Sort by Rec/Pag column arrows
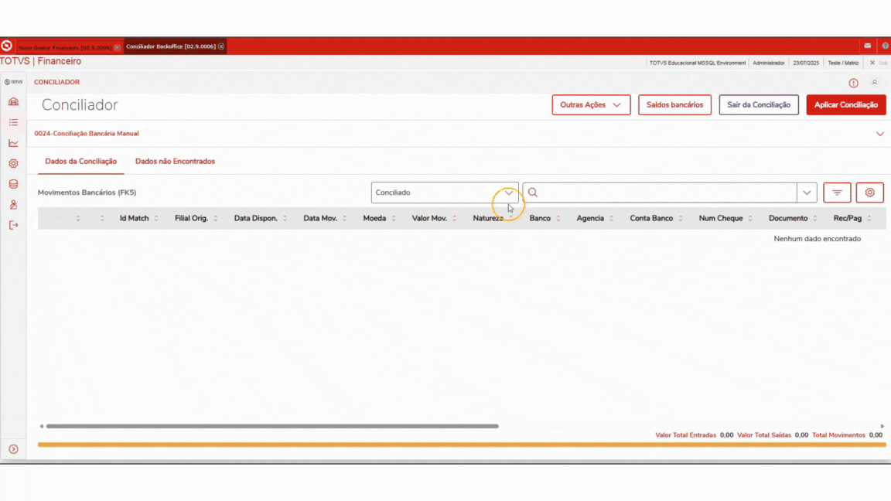The image size is (891, 501). [869, 218]
